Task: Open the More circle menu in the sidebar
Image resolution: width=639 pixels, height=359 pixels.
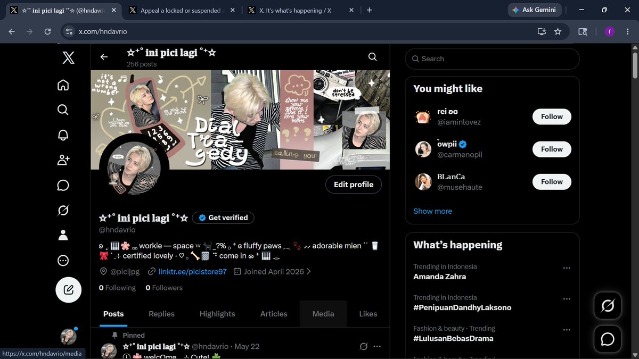Action: (x=63, y=261)
